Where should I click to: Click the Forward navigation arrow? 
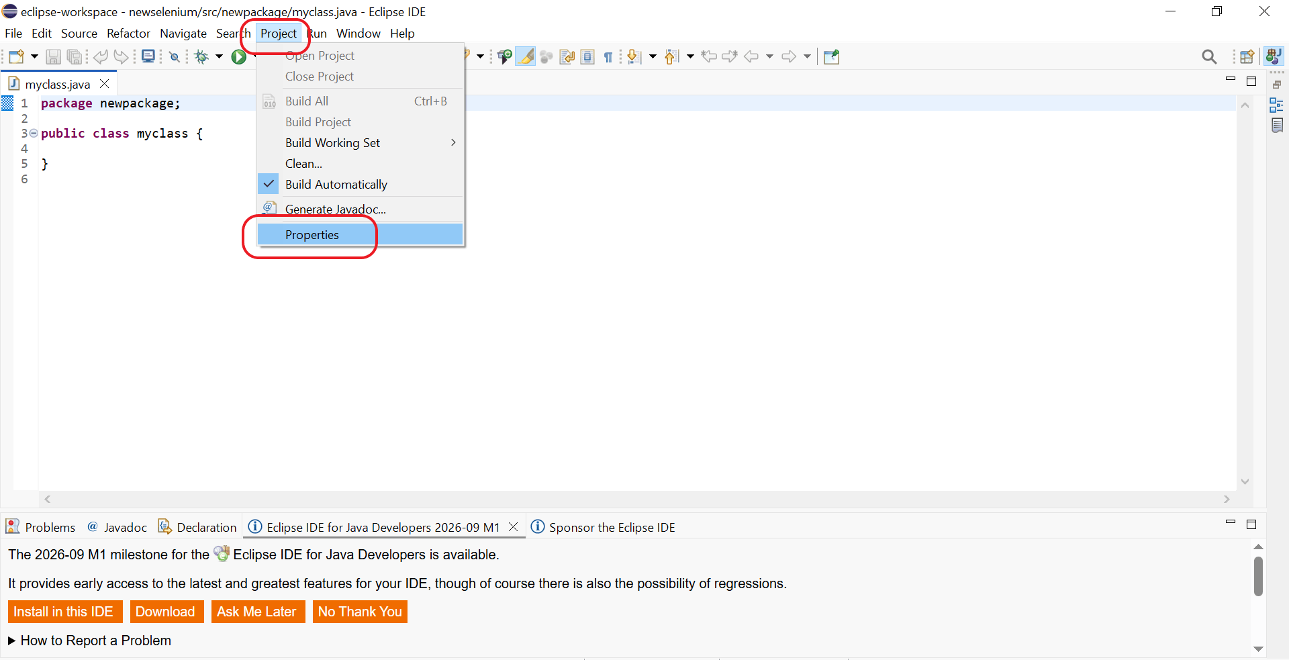789,57
